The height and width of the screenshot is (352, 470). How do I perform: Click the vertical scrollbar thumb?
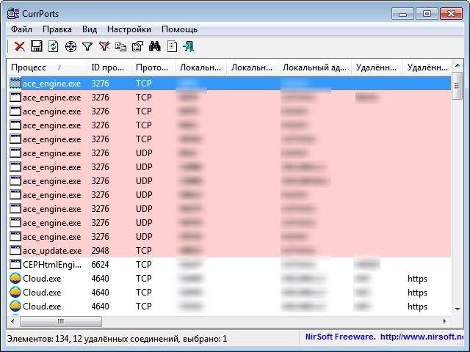click(457, 86)
